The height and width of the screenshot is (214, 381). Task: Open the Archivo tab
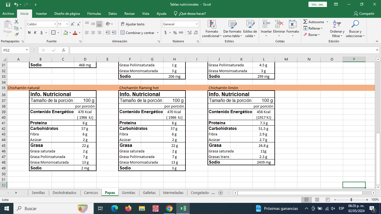[x=8, y=13]
